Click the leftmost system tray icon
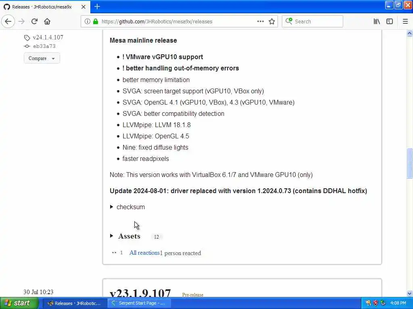The width and height of the screenshot is (413, 309). 368,303
